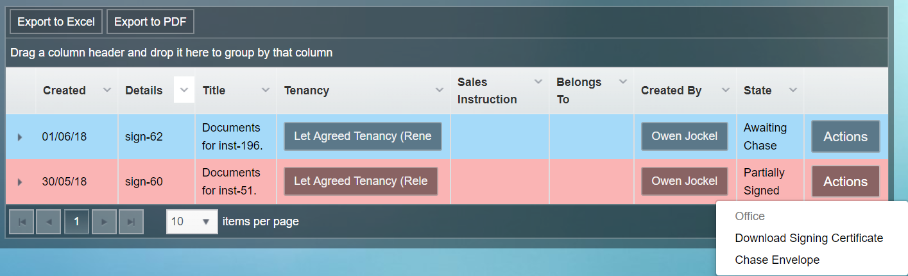Expand the sign-60 row details
Screen dimensions: 908x276
click(x=20, y=182)
